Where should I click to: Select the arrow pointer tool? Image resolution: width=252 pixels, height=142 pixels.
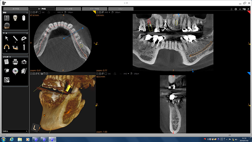tap(6, 39)
